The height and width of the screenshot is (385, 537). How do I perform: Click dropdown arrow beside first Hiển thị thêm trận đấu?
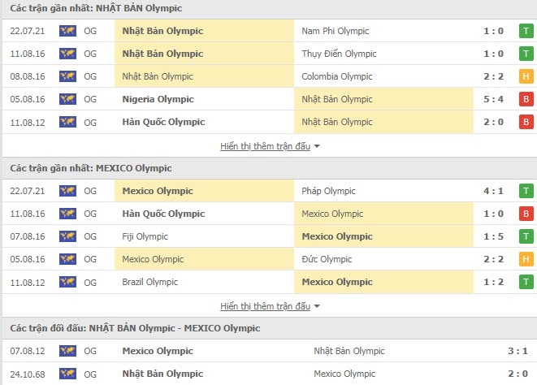click(x=317, y=146)
